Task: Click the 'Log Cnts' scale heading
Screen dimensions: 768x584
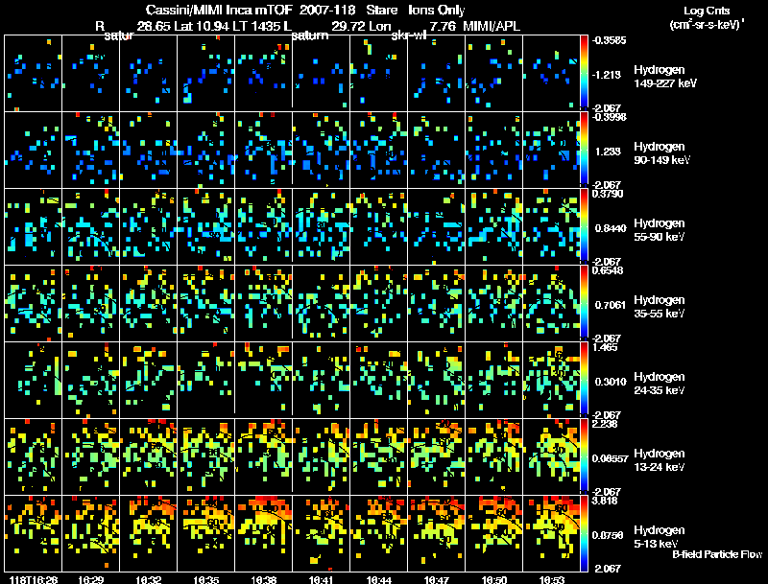Action: (x=707, y=11)
